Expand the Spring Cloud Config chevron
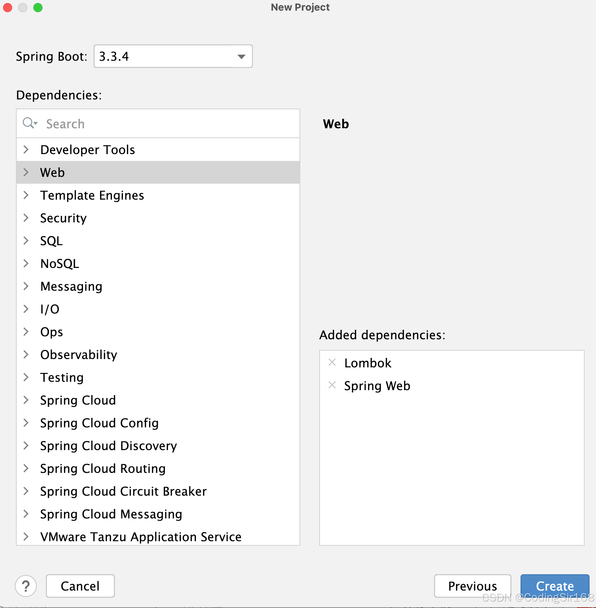 (x=26, y=423)
